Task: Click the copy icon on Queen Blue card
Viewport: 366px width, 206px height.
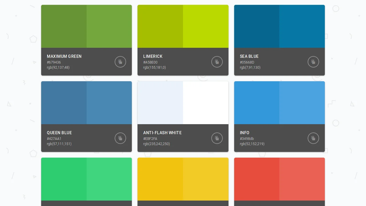Action: [120, 138]
